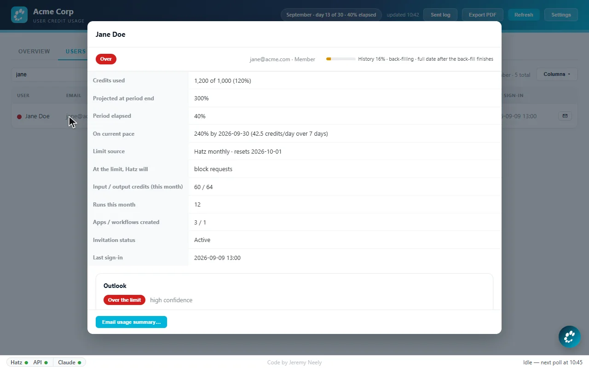Click the 'Jane Doe' dialog title
This screenshot has height=368, width=589.
click(x=110, y=34)
